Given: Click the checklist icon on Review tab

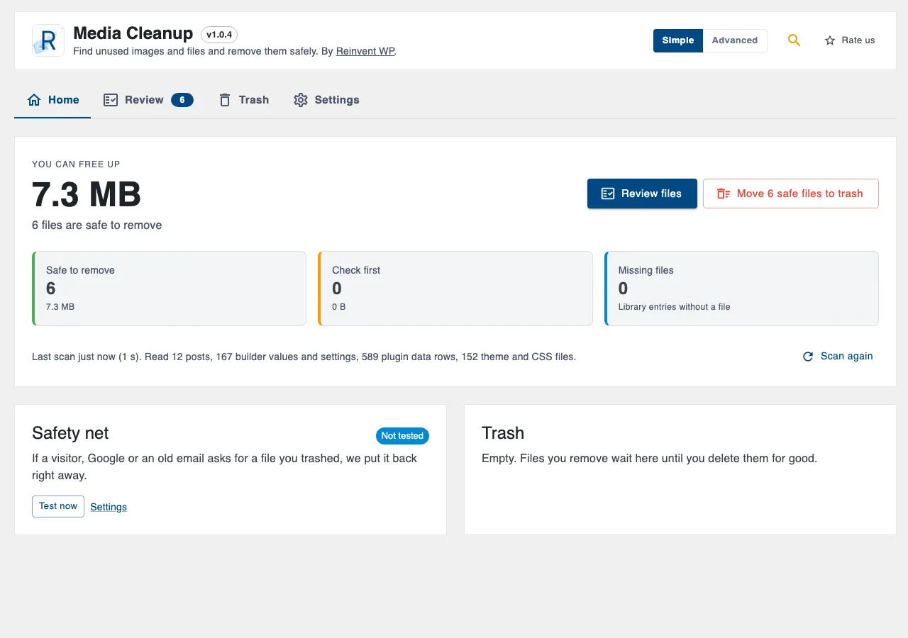Looking at the screenshot, I should click(111, 100).
